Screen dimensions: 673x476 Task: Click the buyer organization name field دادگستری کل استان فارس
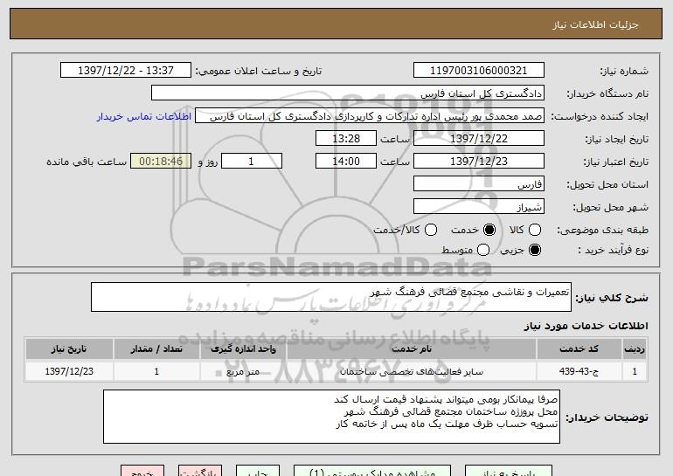click(348, 93)
